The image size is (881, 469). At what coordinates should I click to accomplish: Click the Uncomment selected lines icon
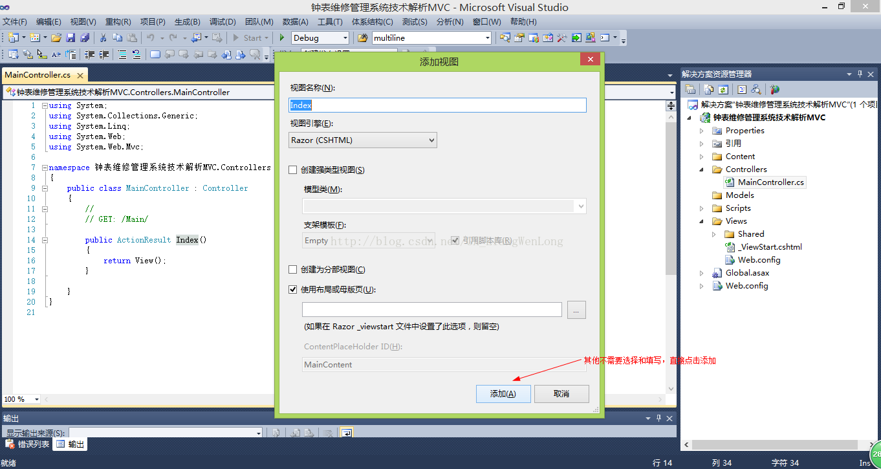point(136,54)
